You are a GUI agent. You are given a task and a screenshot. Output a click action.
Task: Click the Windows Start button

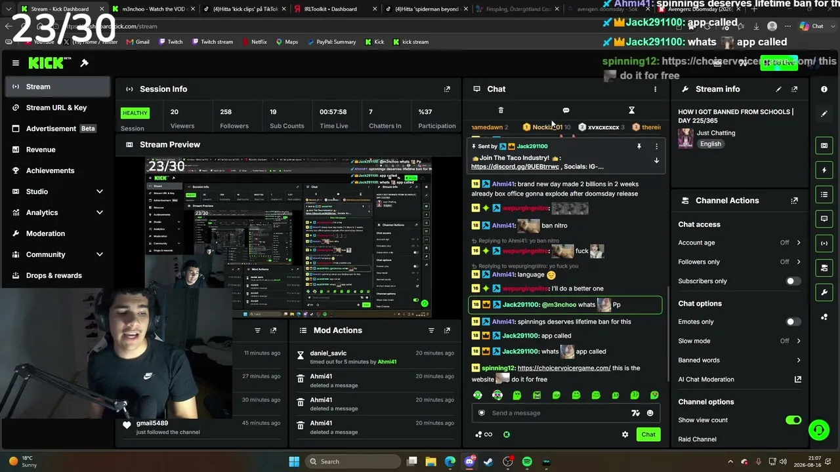click(x=294, y=462)
